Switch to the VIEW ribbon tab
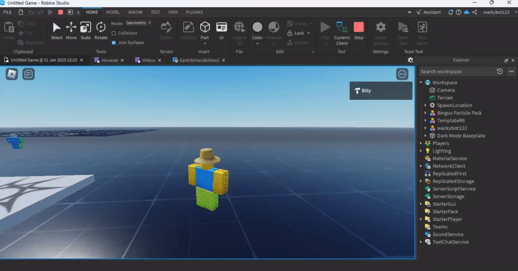 click(173, 12)
